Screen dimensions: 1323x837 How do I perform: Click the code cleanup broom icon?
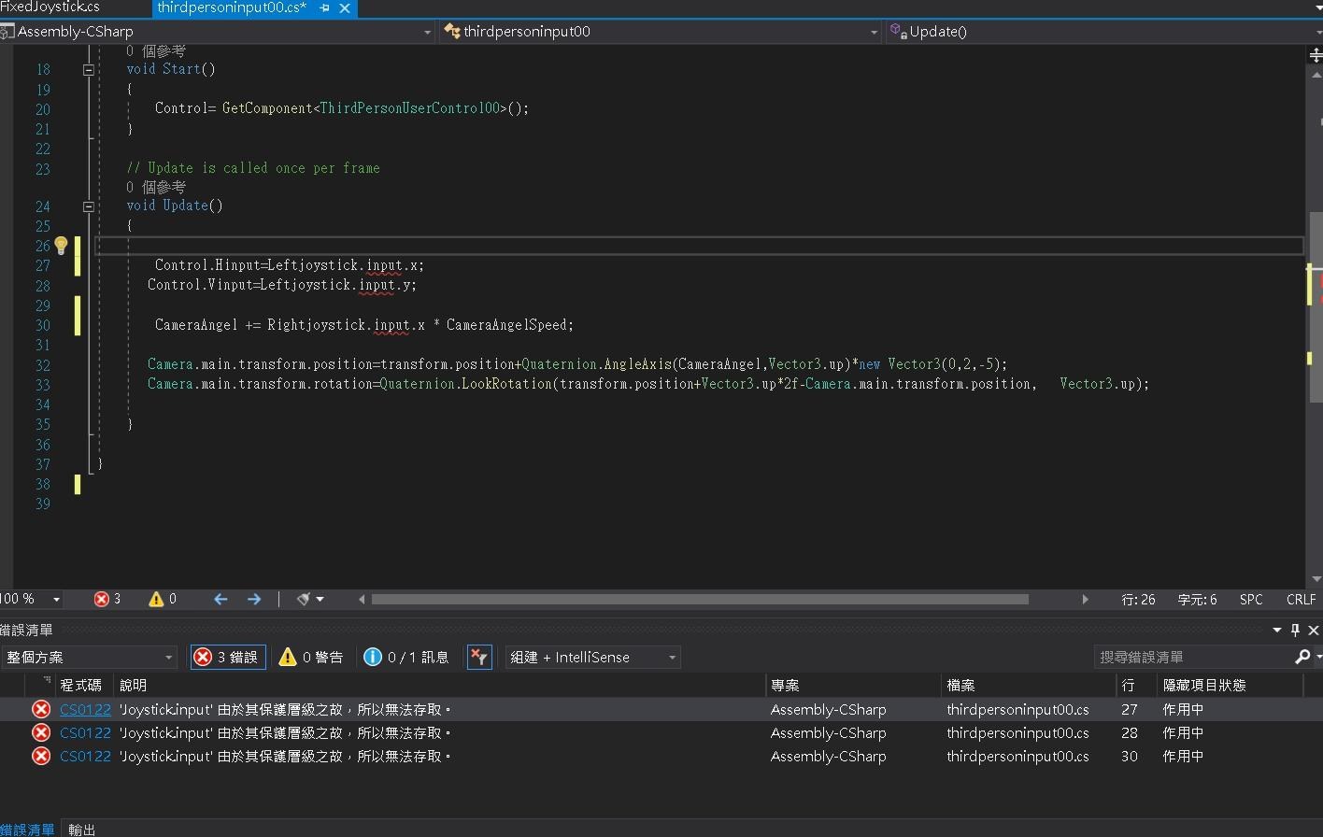304,599
